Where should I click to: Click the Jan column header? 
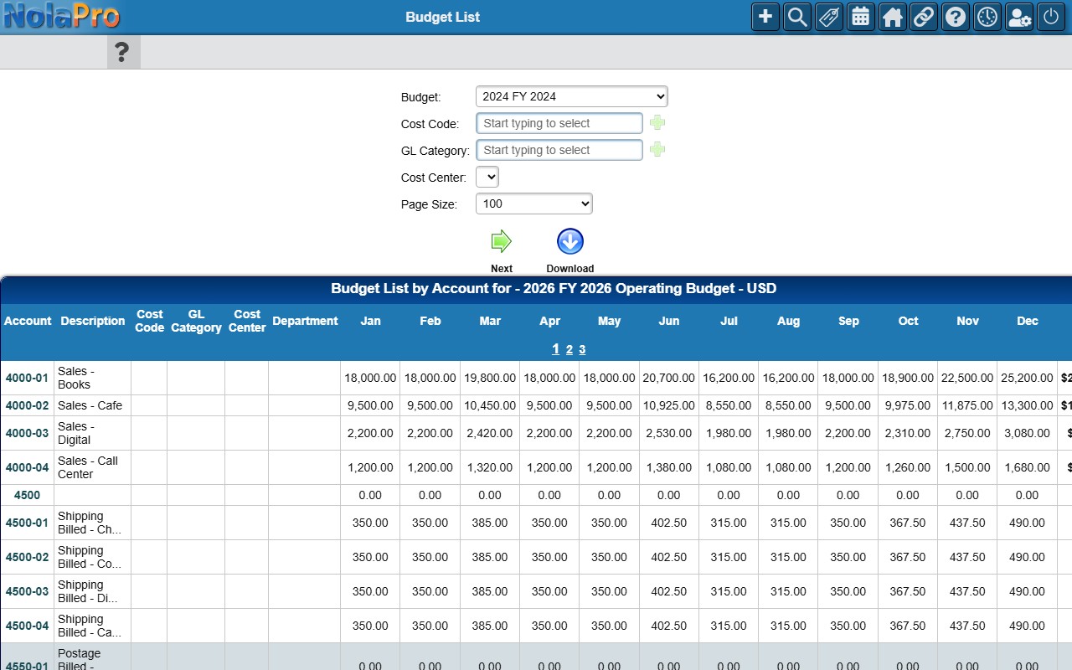370,321
